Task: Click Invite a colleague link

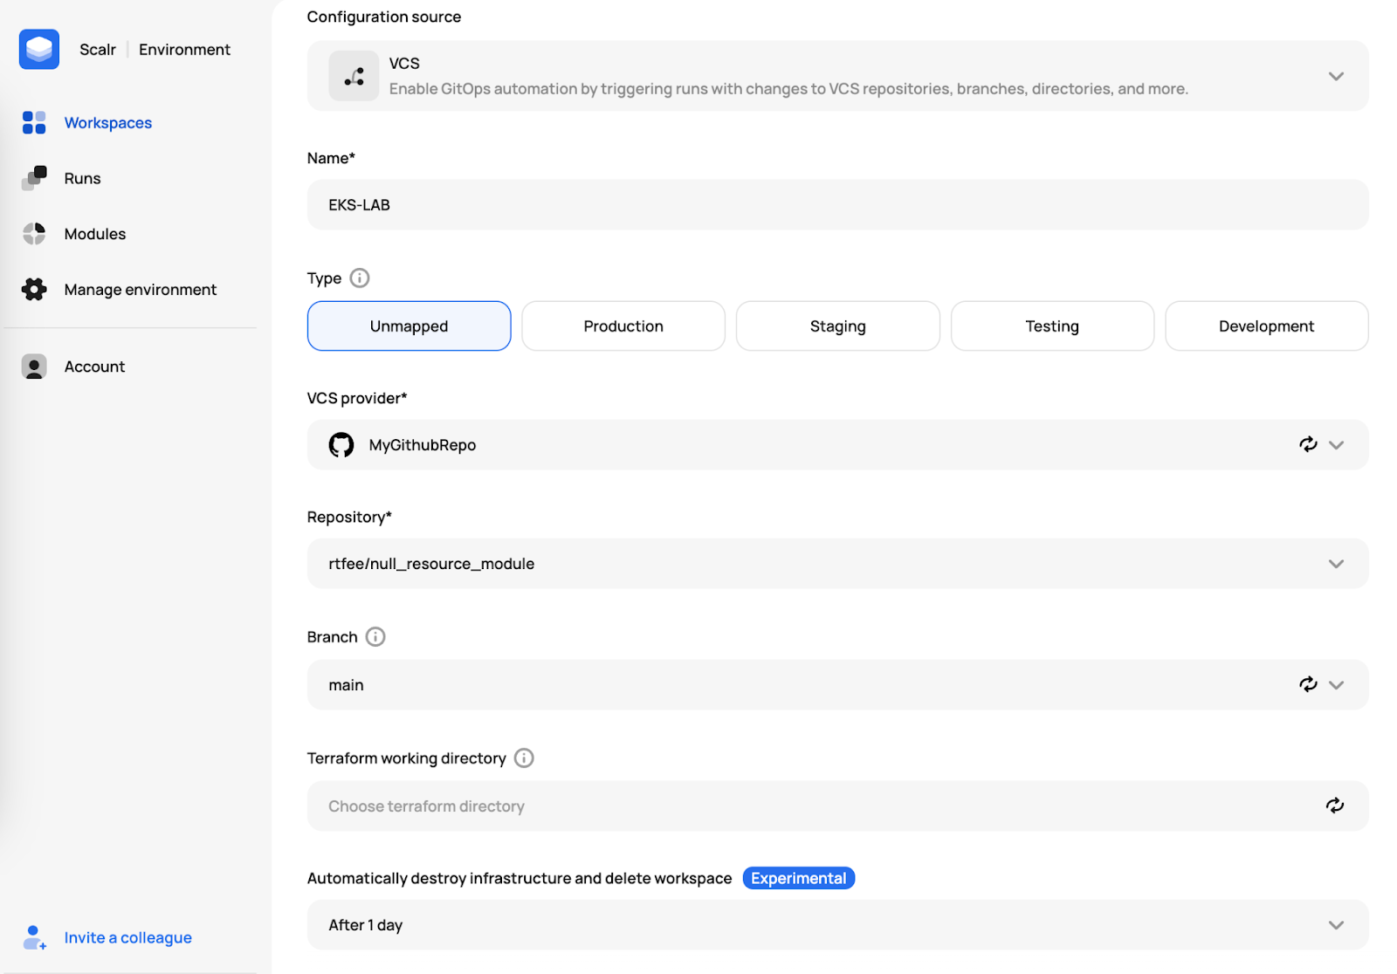Action: (128, 938)
